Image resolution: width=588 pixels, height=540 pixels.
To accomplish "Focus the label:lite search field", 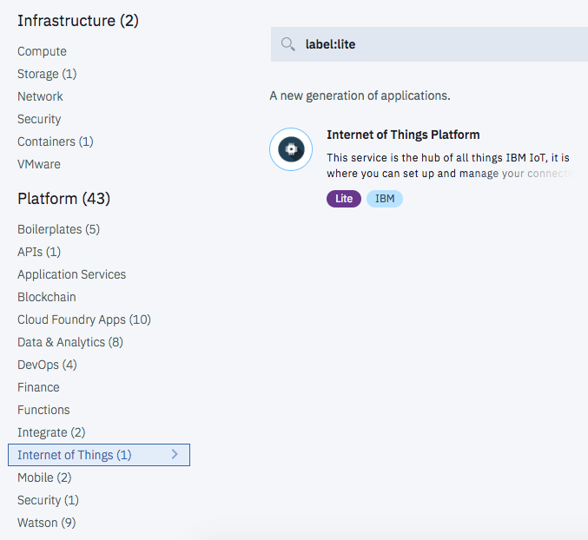I will 429,44.
